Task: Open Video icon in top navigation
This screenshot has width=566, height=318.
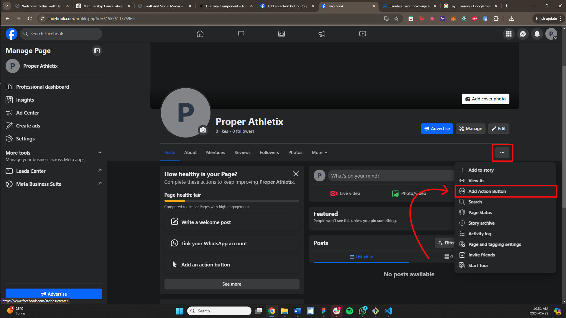Action: click(362, 34)
